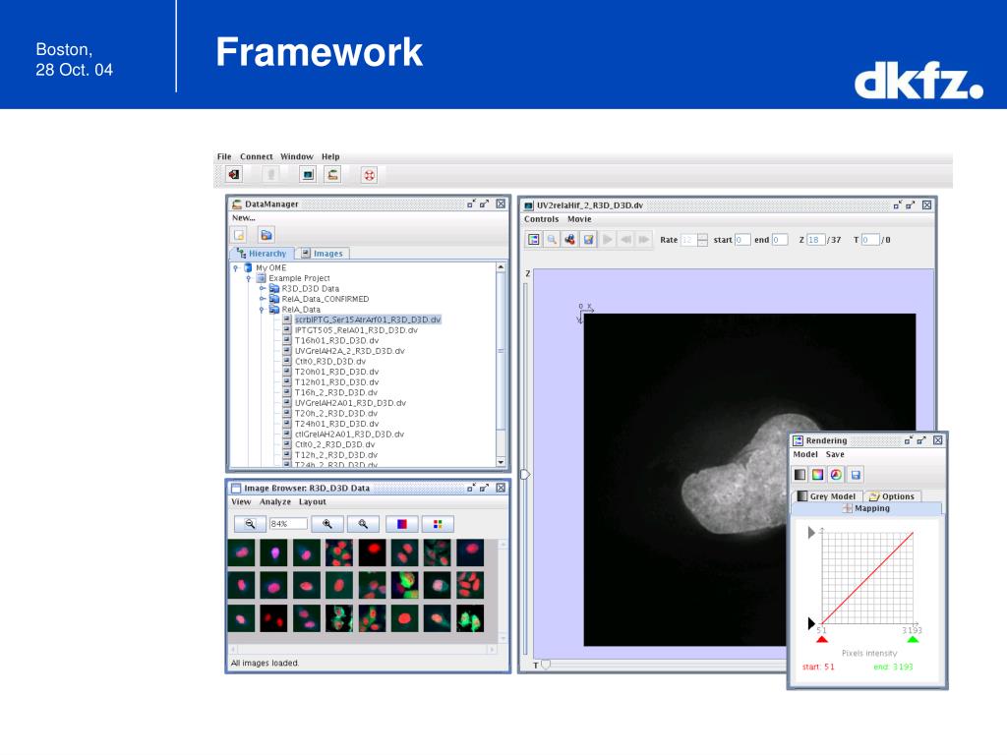Open the View menu in Image Browser
The image size is (1007, 755).
[x=241, y=501]
